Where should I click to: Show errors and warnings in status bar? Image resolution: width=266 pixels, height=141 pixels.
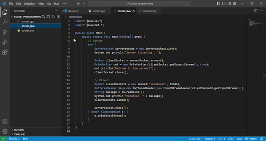pos(14,139)
